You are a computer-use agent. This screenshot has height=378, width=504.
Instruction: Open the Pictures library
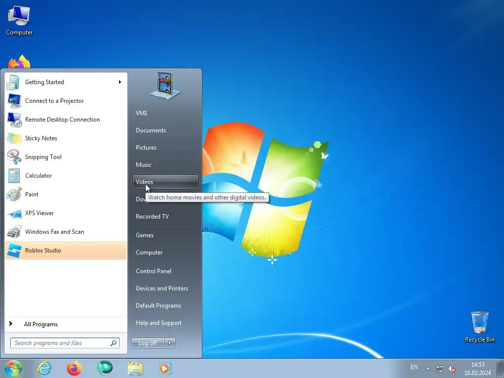tap(165, 148)
